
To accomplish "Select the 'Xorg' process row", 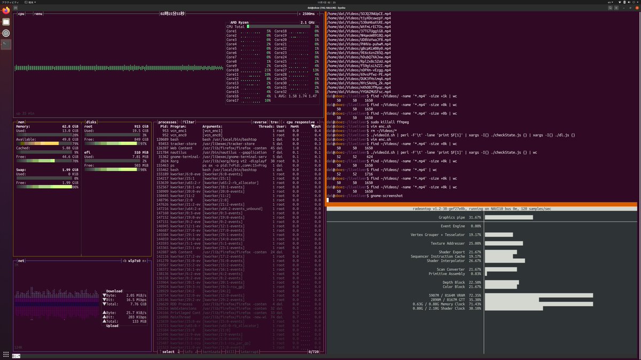I will pyautogui.click(x=239, y=161).
